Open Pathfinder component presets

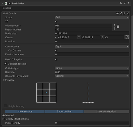click(125, 3)
